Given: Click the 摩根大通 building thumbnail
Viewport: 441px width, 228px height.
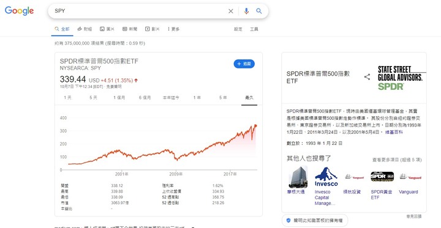Looking at the screenshot, I should (298, 177).
